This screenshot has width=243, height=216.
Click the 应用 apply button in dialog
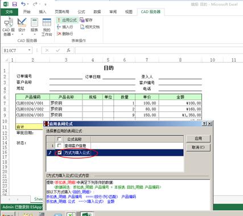point(198,139)
